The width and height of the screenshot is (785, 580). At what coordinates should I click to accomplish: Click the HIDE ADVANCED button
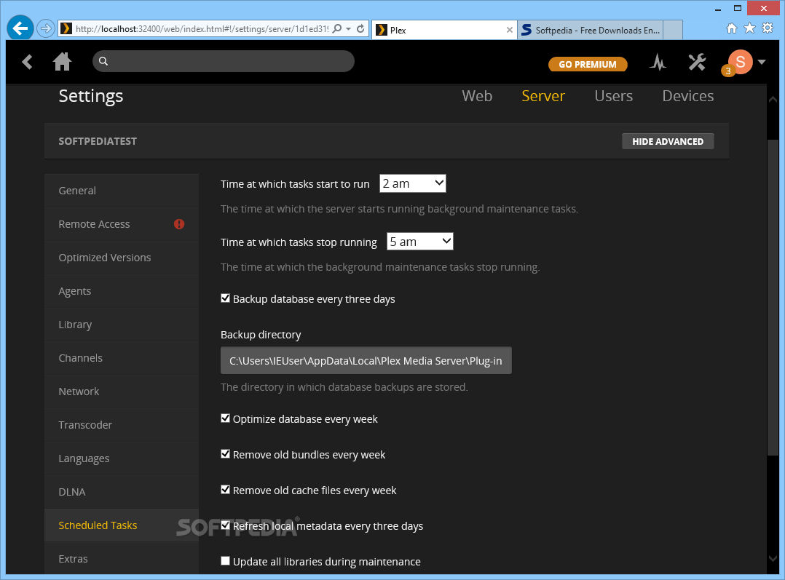pos(668,142)
